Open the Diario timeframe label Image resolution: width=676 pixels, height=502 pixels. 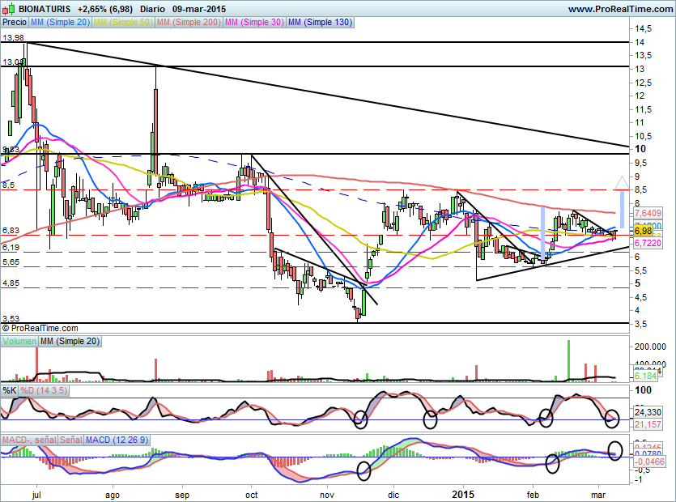(x=152, y=9)
